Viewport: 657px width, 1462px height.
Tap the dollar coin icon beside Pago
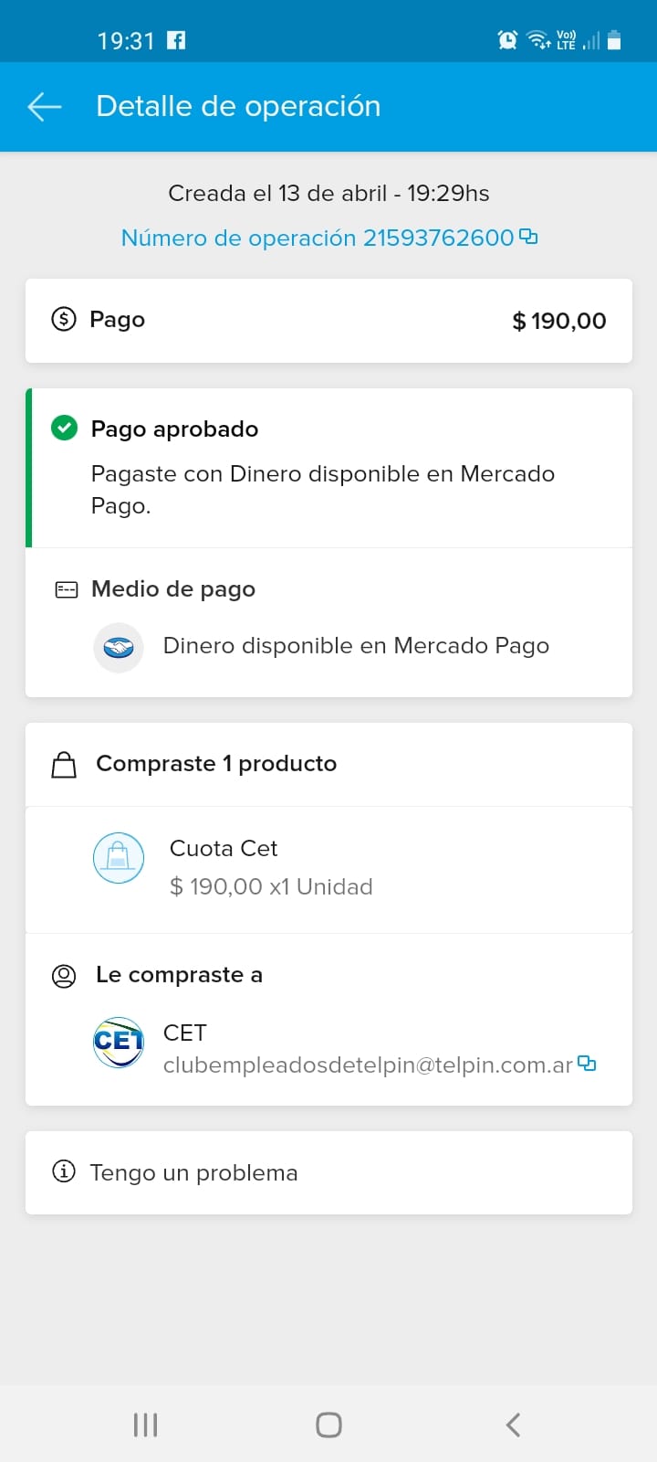(x=64, y=319)
